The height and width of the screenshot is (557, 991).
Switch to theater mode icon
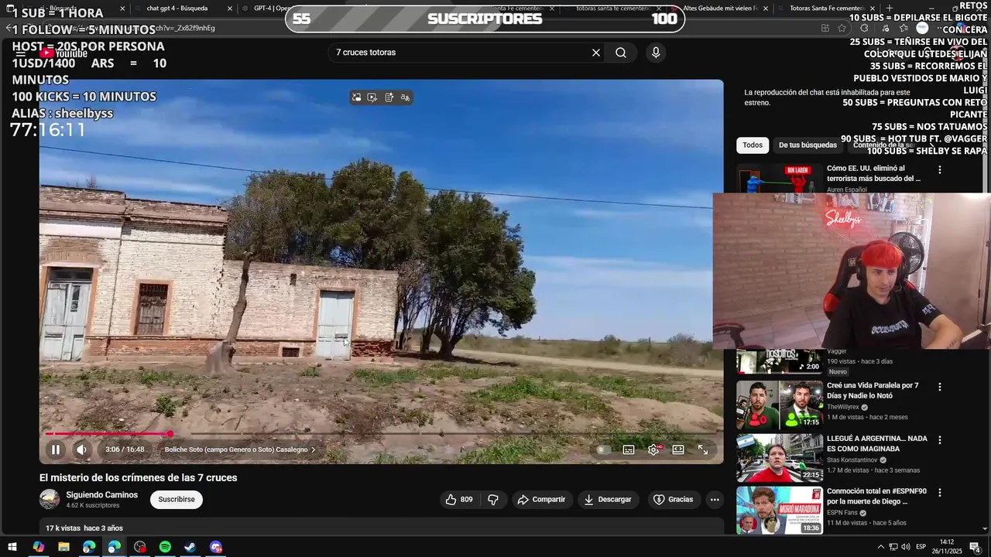click(678, 449)
